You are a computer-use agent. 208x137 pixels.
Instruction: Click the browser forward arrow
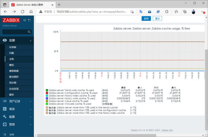[14, 12]
